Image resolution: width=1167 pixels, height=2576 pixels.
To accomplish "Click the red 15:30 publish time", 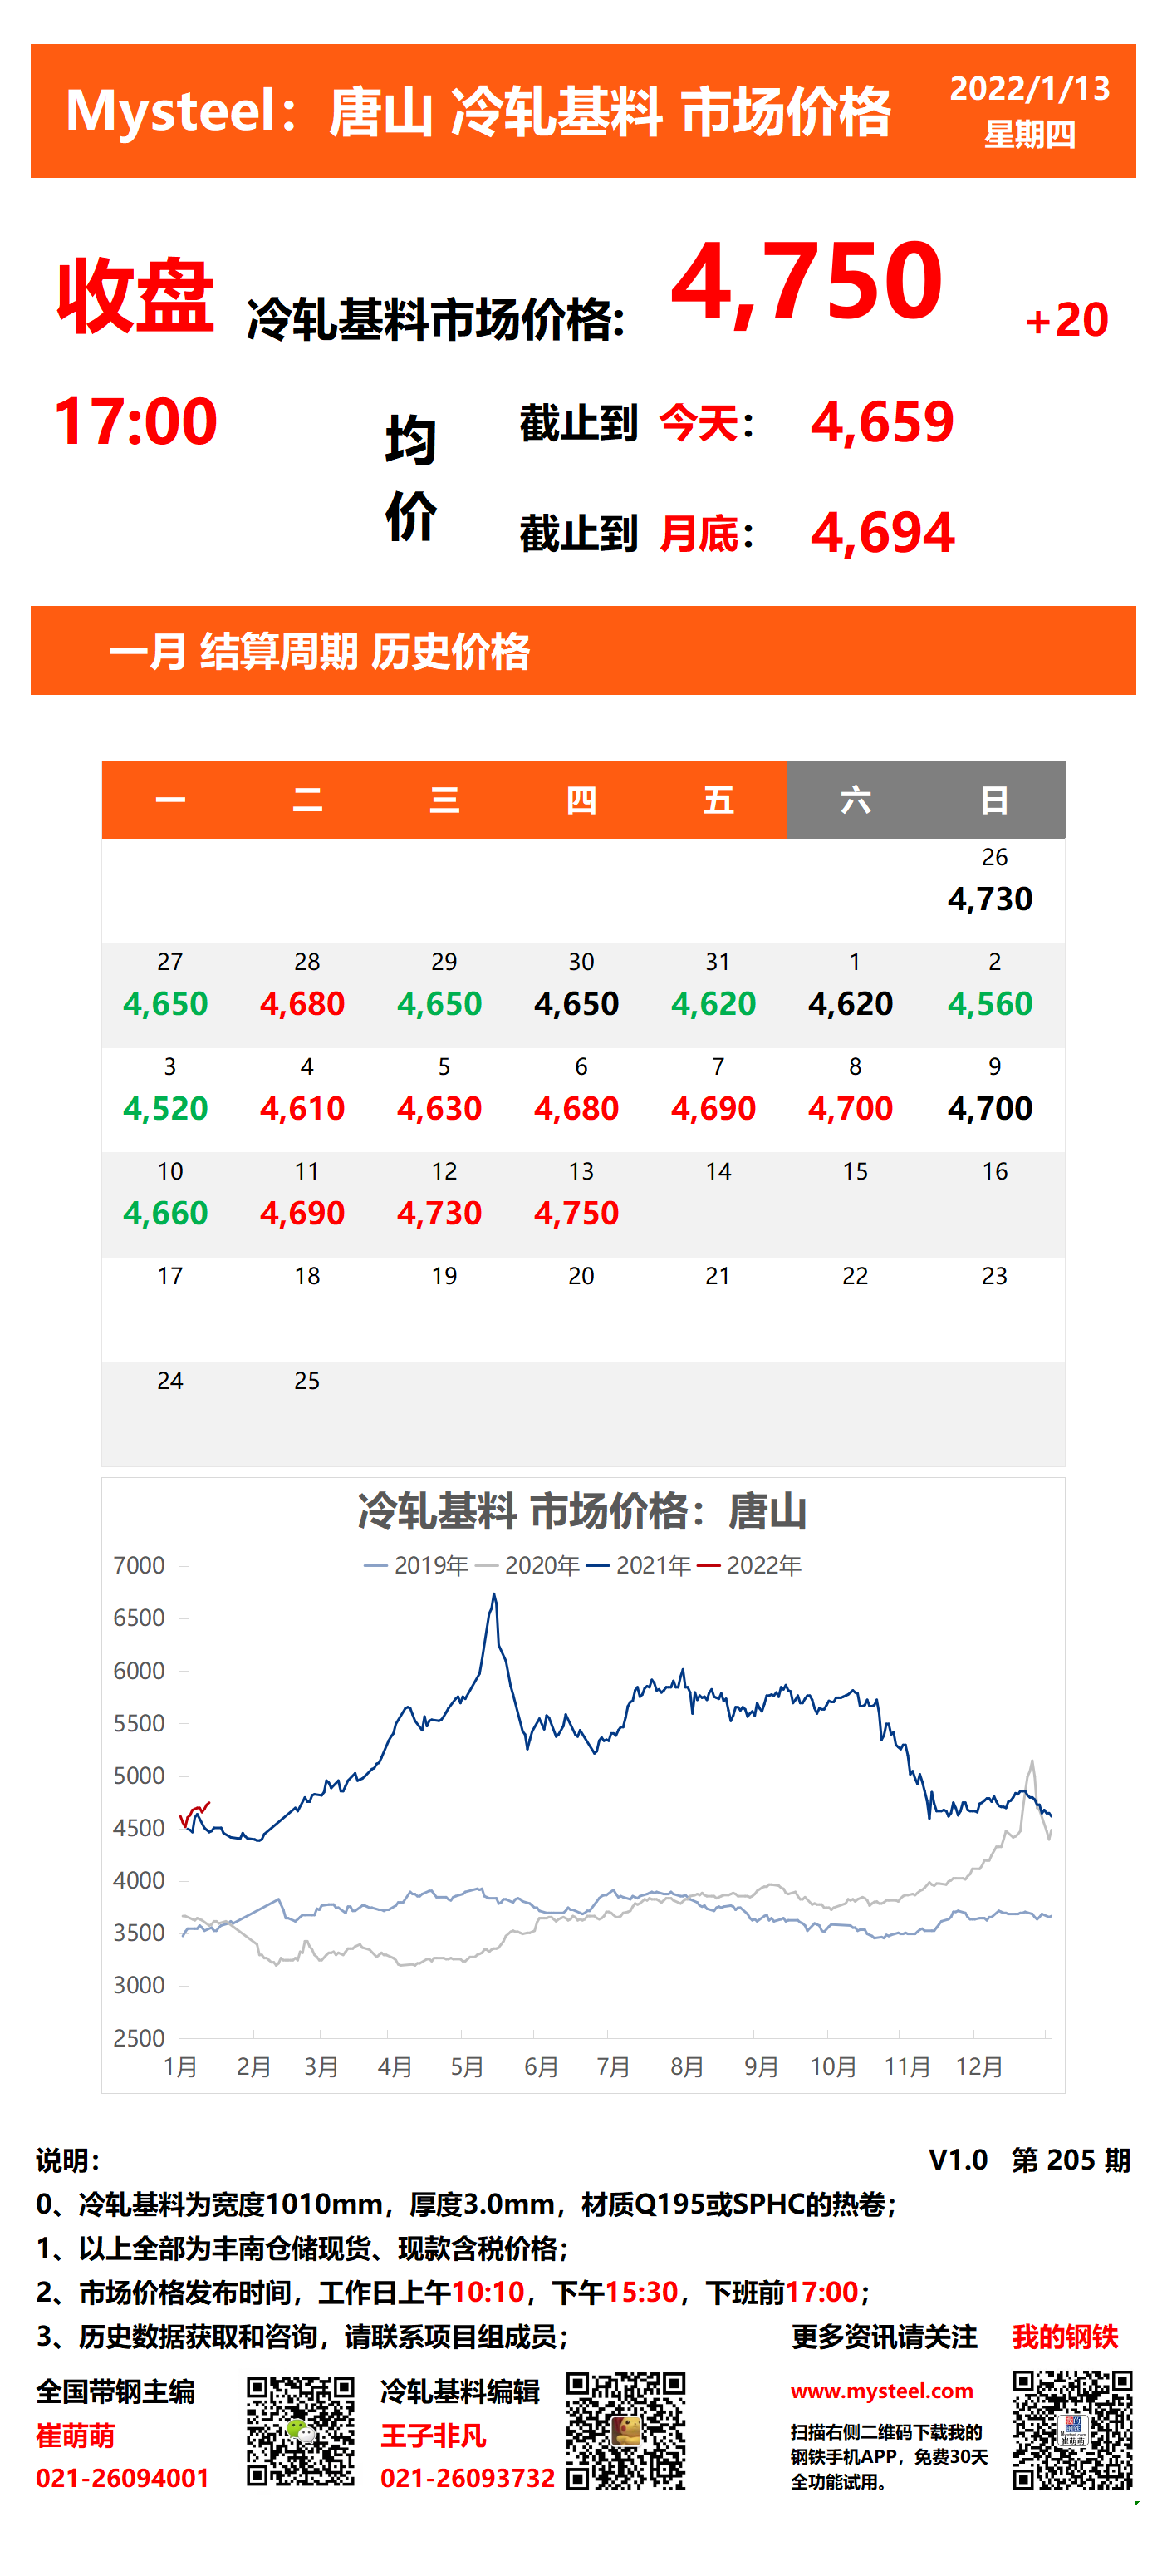I will coord(642,2292).
